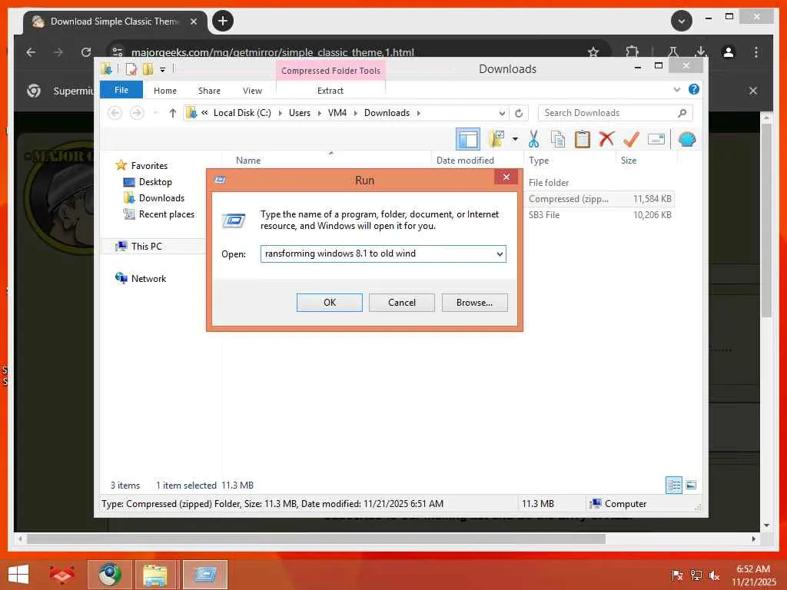Open recent locations dropdown next to forward arrow

[x=155, y=113]
